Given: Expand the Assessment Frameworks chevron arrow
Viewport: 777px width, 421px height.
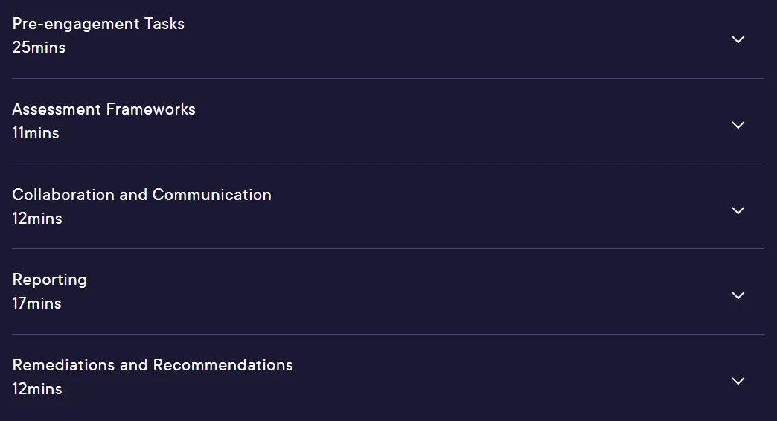Looking at the screenshot, I should coord(738,125).
